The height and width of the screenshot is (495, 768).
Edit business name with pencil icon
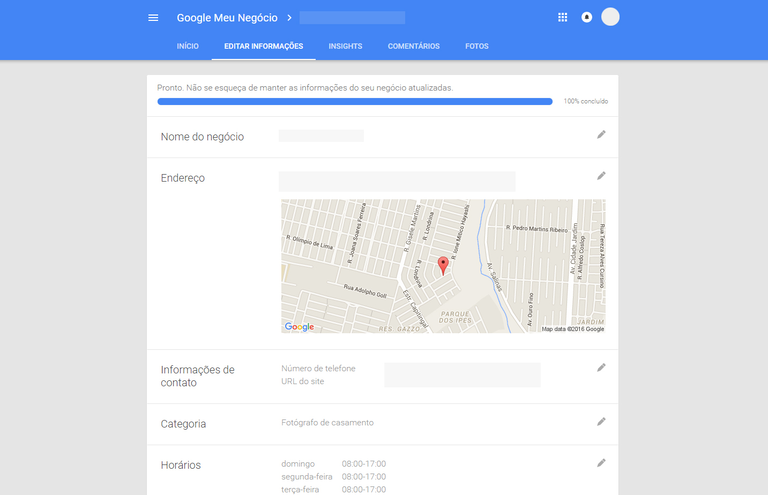coord(601,134)
